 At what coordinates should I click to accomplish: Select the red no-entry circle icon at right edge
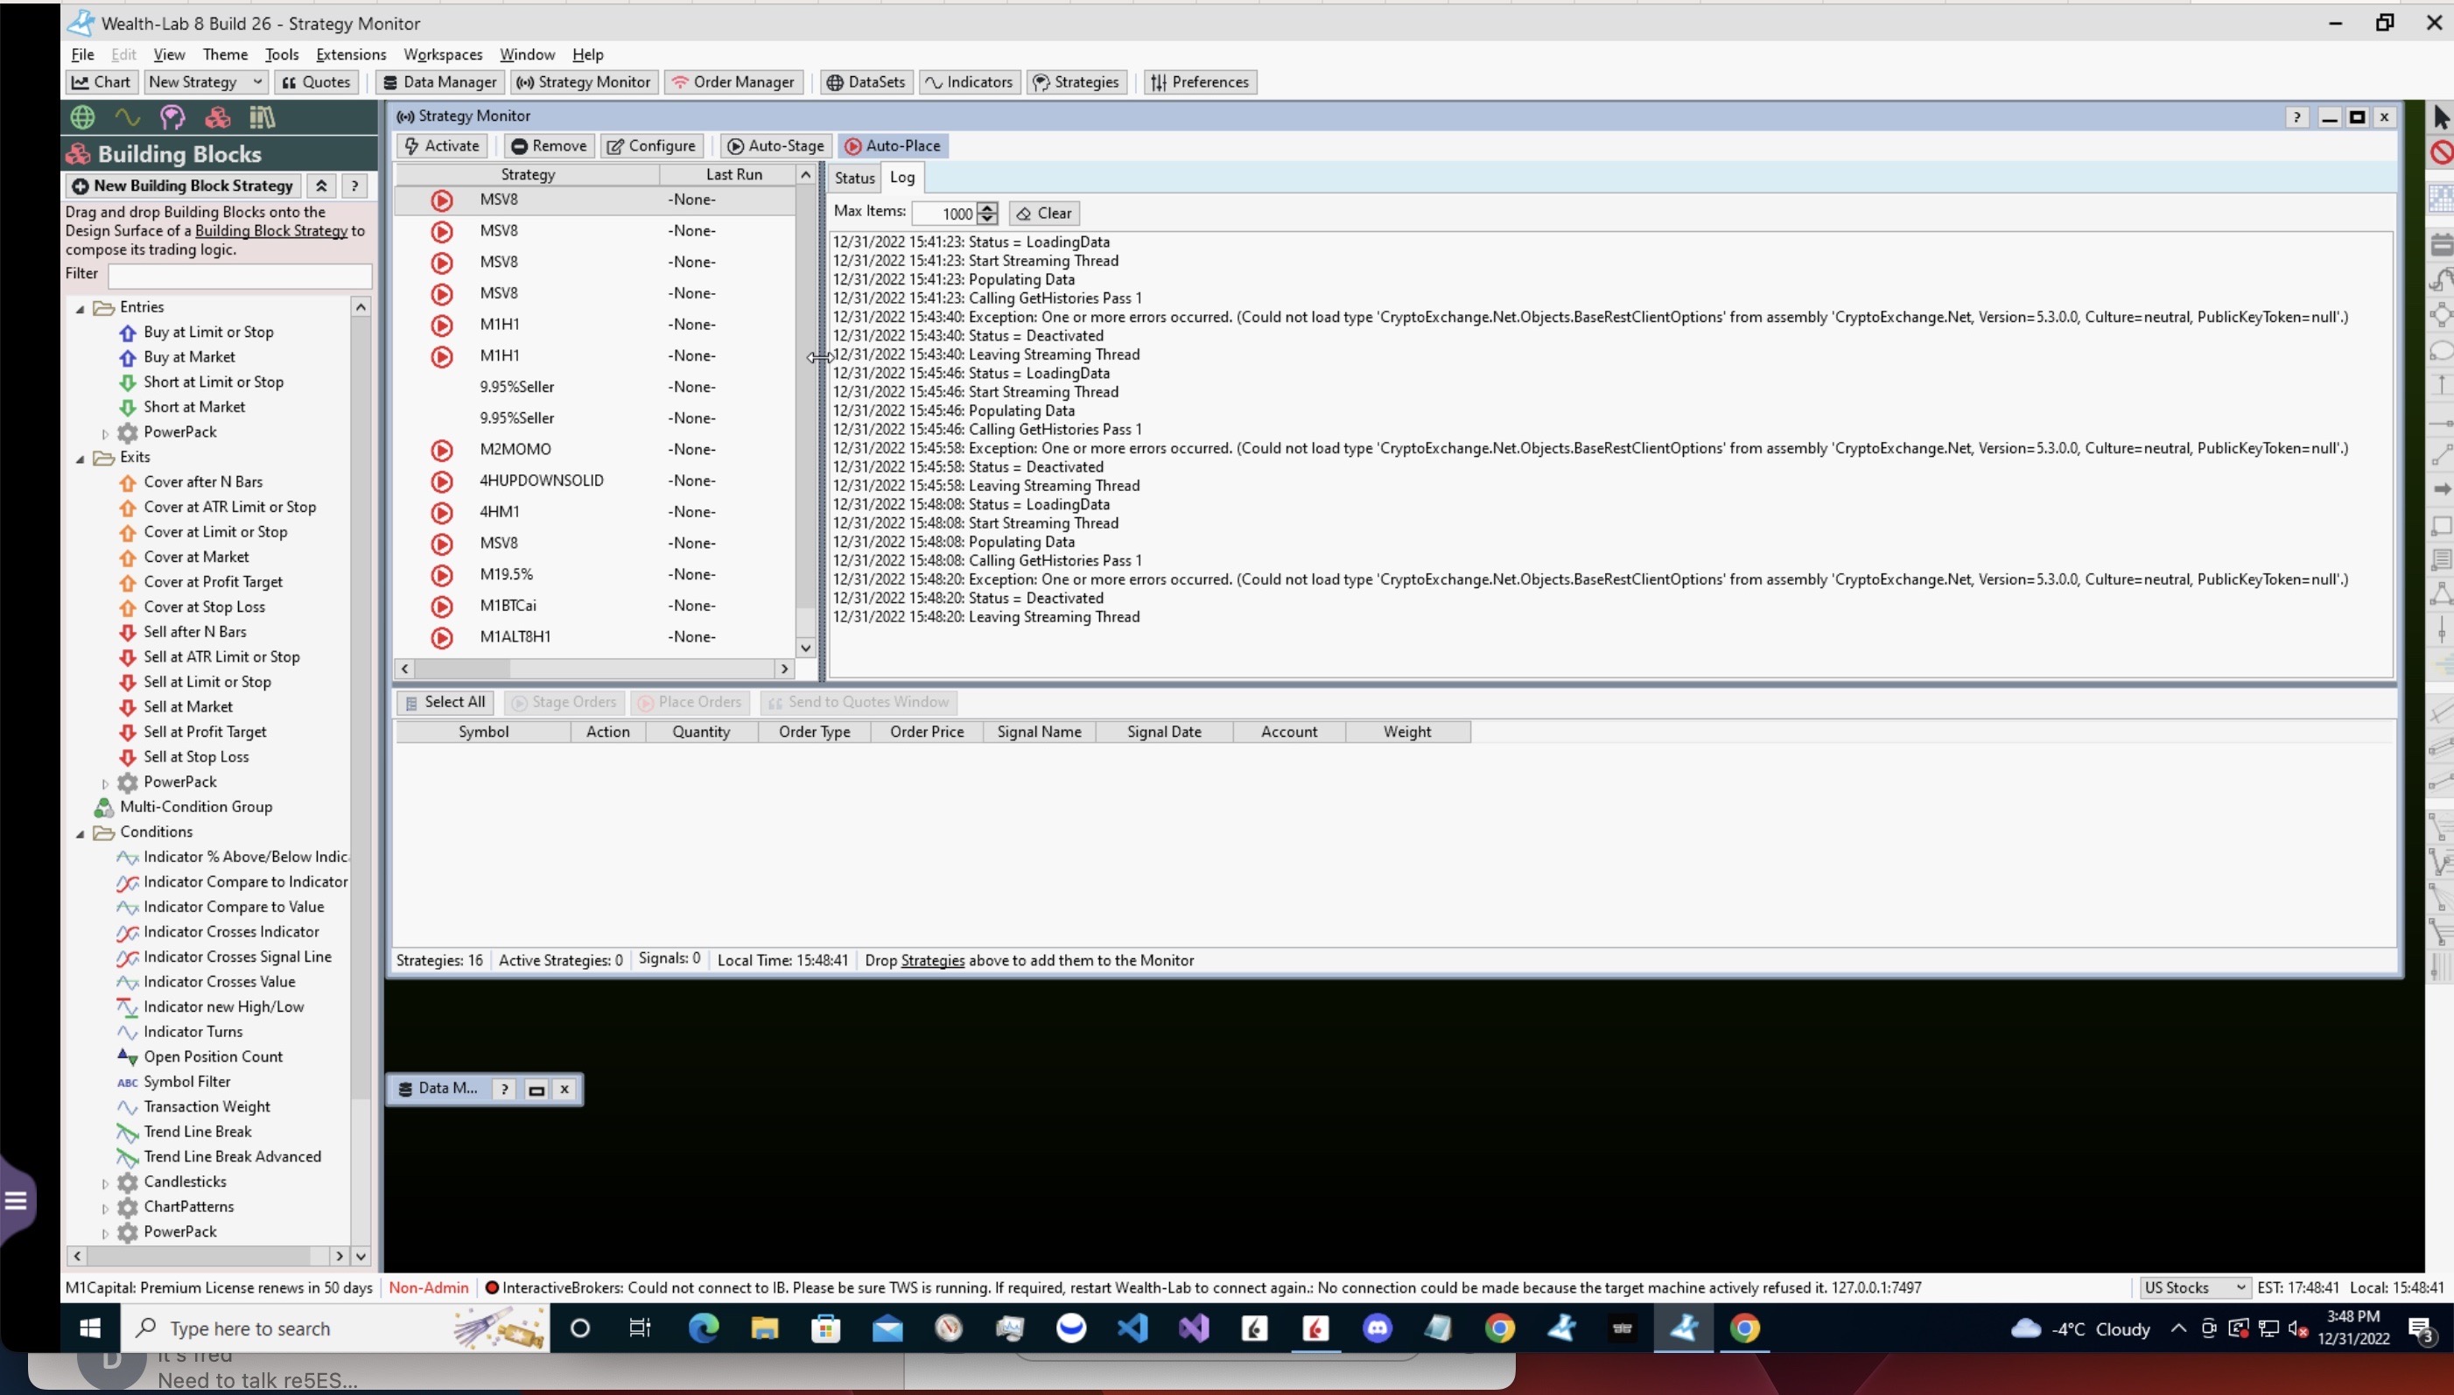point(2441,152)
